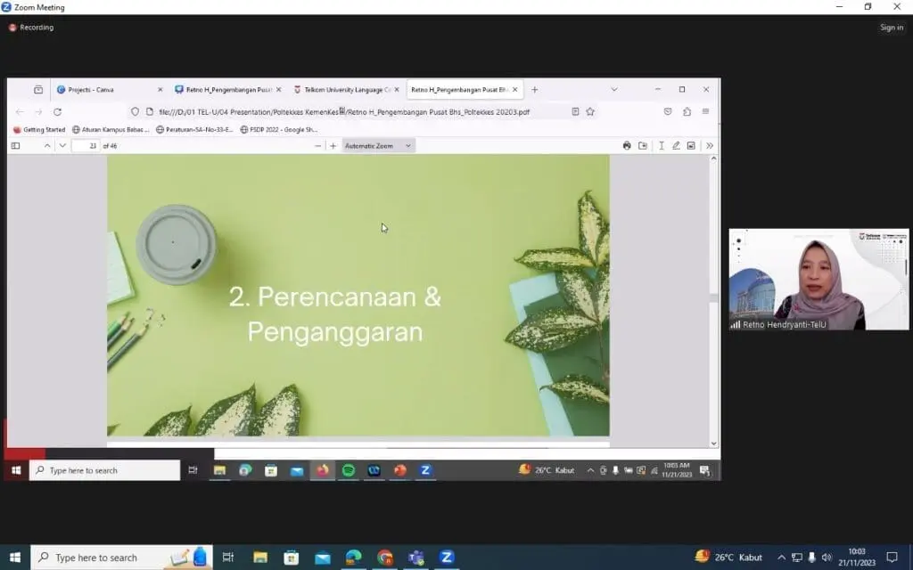Open the Automatic Zoom dropdown
913x570 pixels.
tap(378, 146)
